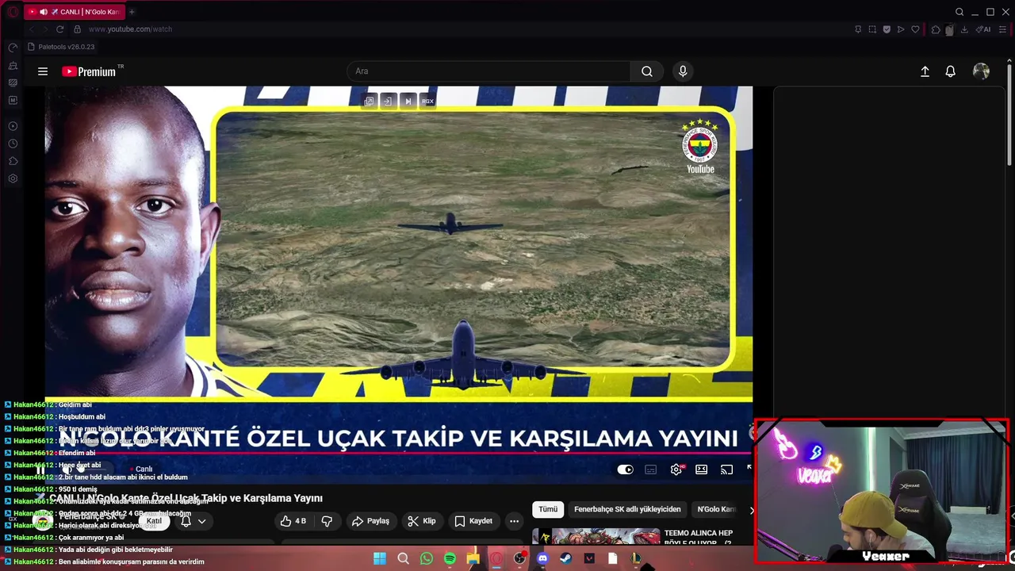This screenshot has width=1015, height=571.
Task: Select the Tümü filter chip
Action: [x=548, y=509]
